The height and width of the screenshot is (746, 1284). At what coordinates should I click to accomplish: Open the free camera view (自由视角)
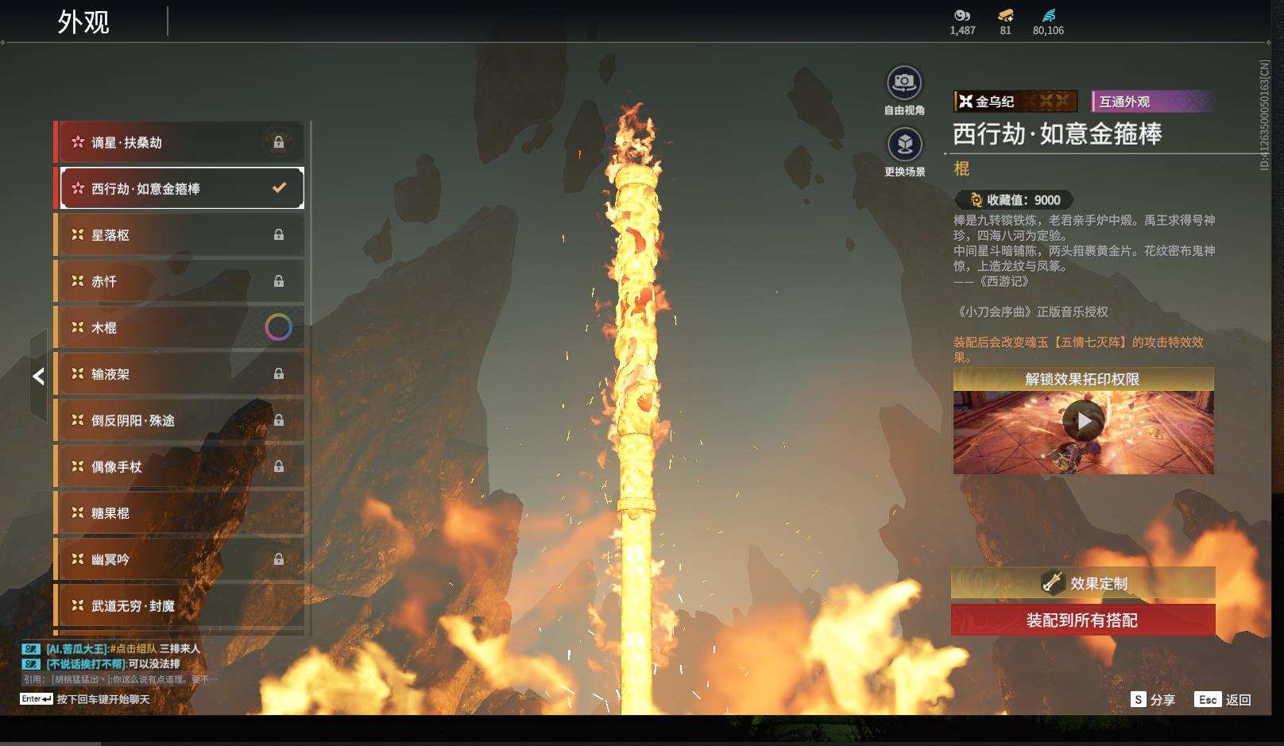pyautogui.click(x=904, y=83)
